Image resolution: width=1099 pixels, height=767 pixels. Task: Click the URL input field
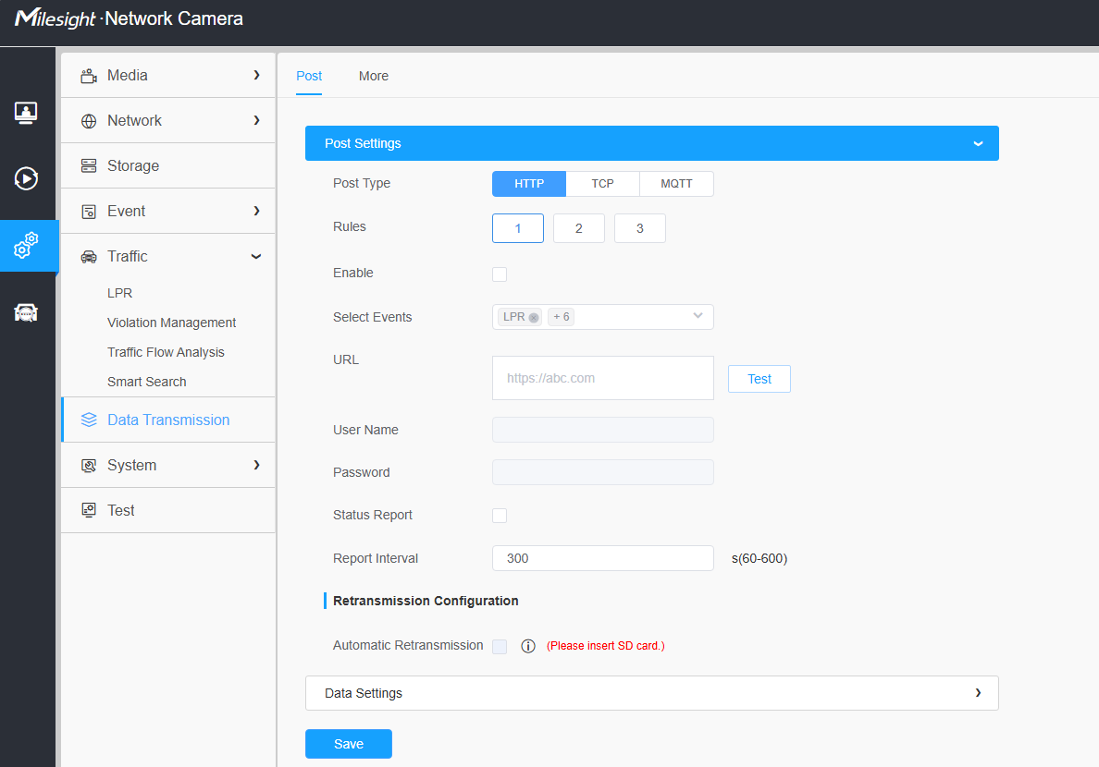[603, 378]
